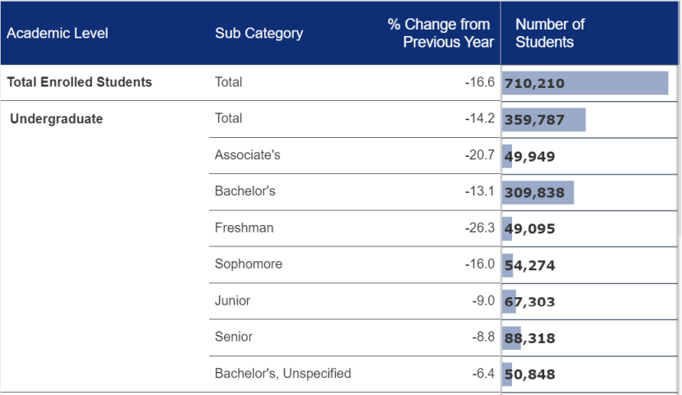Click the 49,949 Associate's students value
The image size is (682, 395).
(x=529, y=156)
